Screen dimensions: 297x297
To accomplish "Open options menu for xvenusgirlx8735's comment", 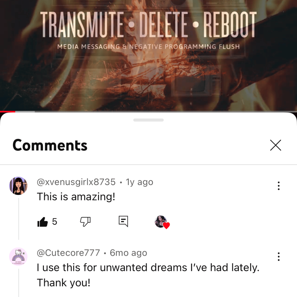I will coord(278,186).
